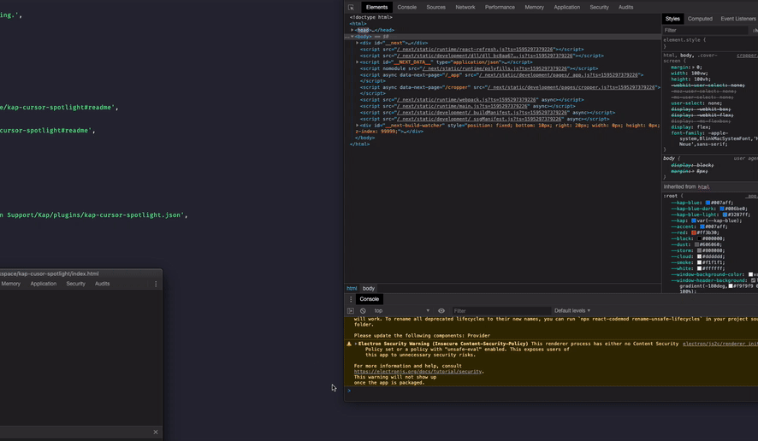Viewport: 758px width, 441px height.
Task: Clear the console with the ban icon
Action: pyautogui.click(x=363, y=311)
